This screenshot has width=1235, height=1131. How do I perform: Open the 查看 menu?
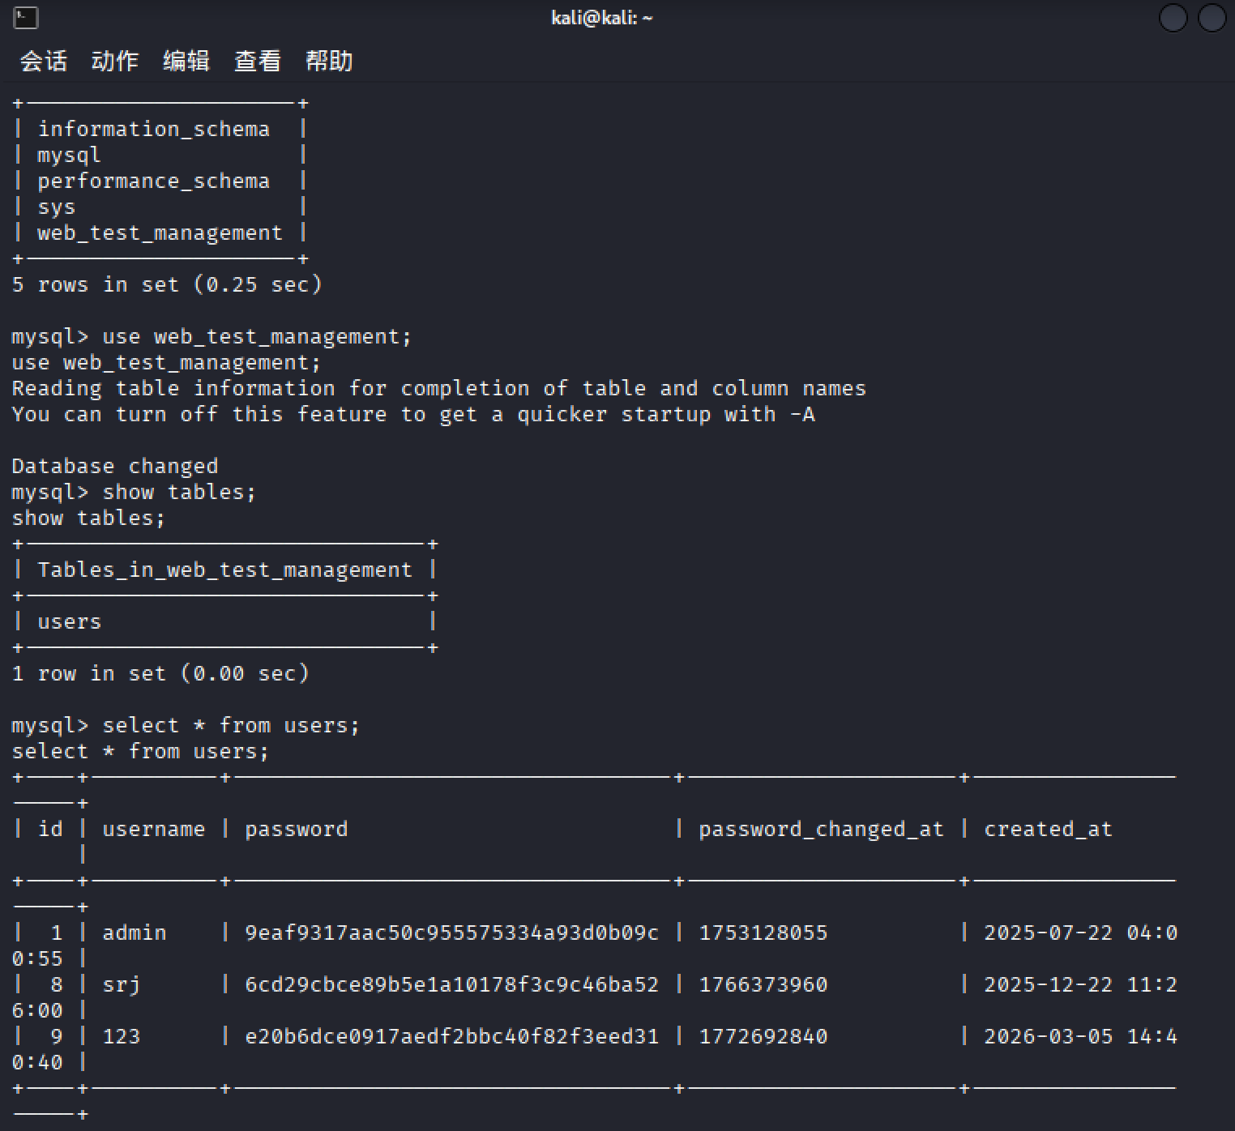click(x=258, y=61)
